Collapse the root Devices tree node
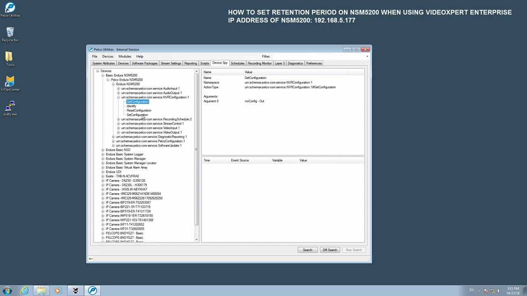 (98, 71)
